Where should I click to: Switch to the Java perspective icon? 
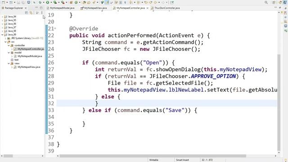click(285, 2)
